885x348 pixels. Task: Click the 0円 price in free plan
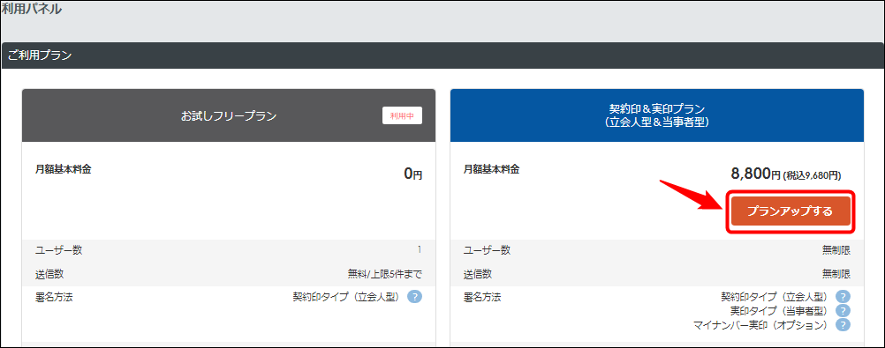click(x=413, y=174)
